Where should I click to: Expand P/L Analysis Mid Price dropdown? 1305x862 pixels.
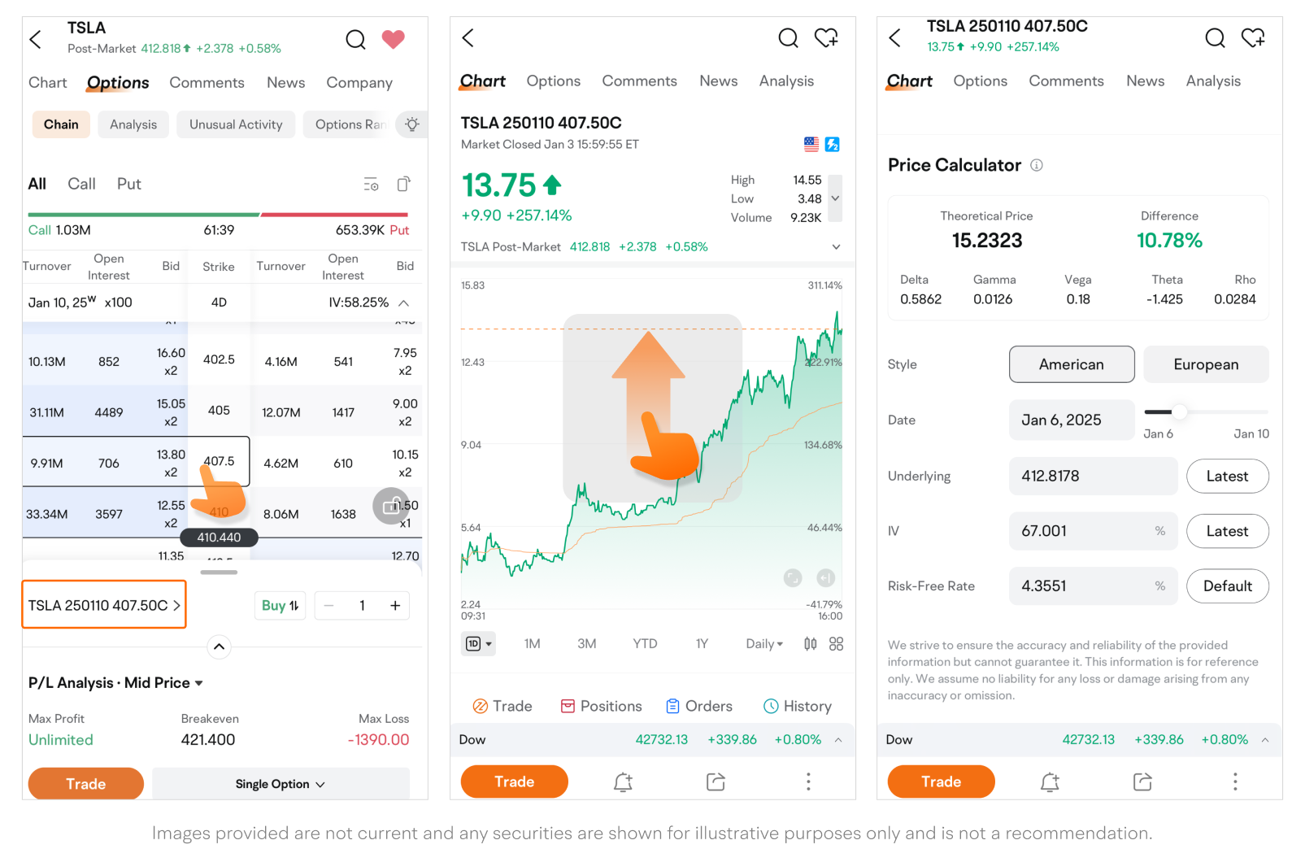pos(198,683)
